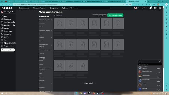Open Simons_cat1 profile avatar in header
The width and height of the screenshot is (169, 95).
click(x=135, y=8)
